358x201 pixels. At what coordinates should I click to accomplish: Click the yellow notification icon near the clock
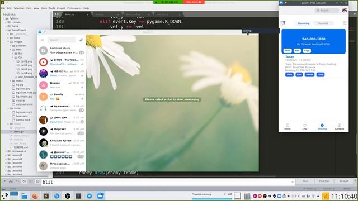tap(326, 196)
